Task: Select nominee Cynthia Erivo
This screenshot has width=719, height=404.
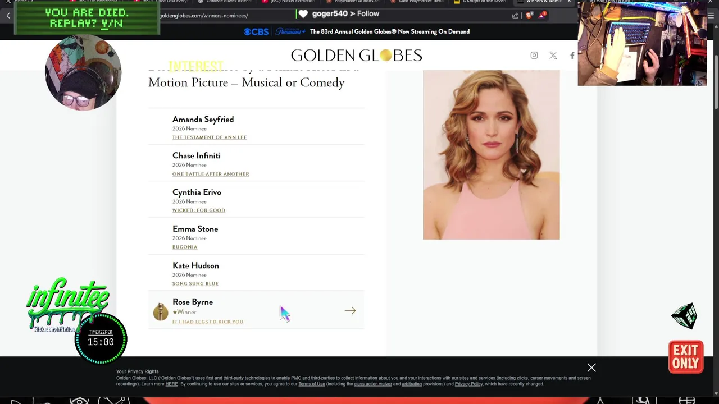Action: coord(197,192)
